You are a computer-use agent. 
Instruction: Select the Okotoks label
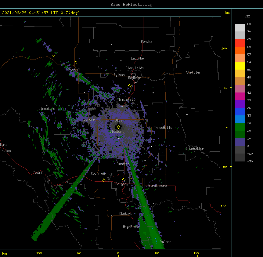[126, 214]
